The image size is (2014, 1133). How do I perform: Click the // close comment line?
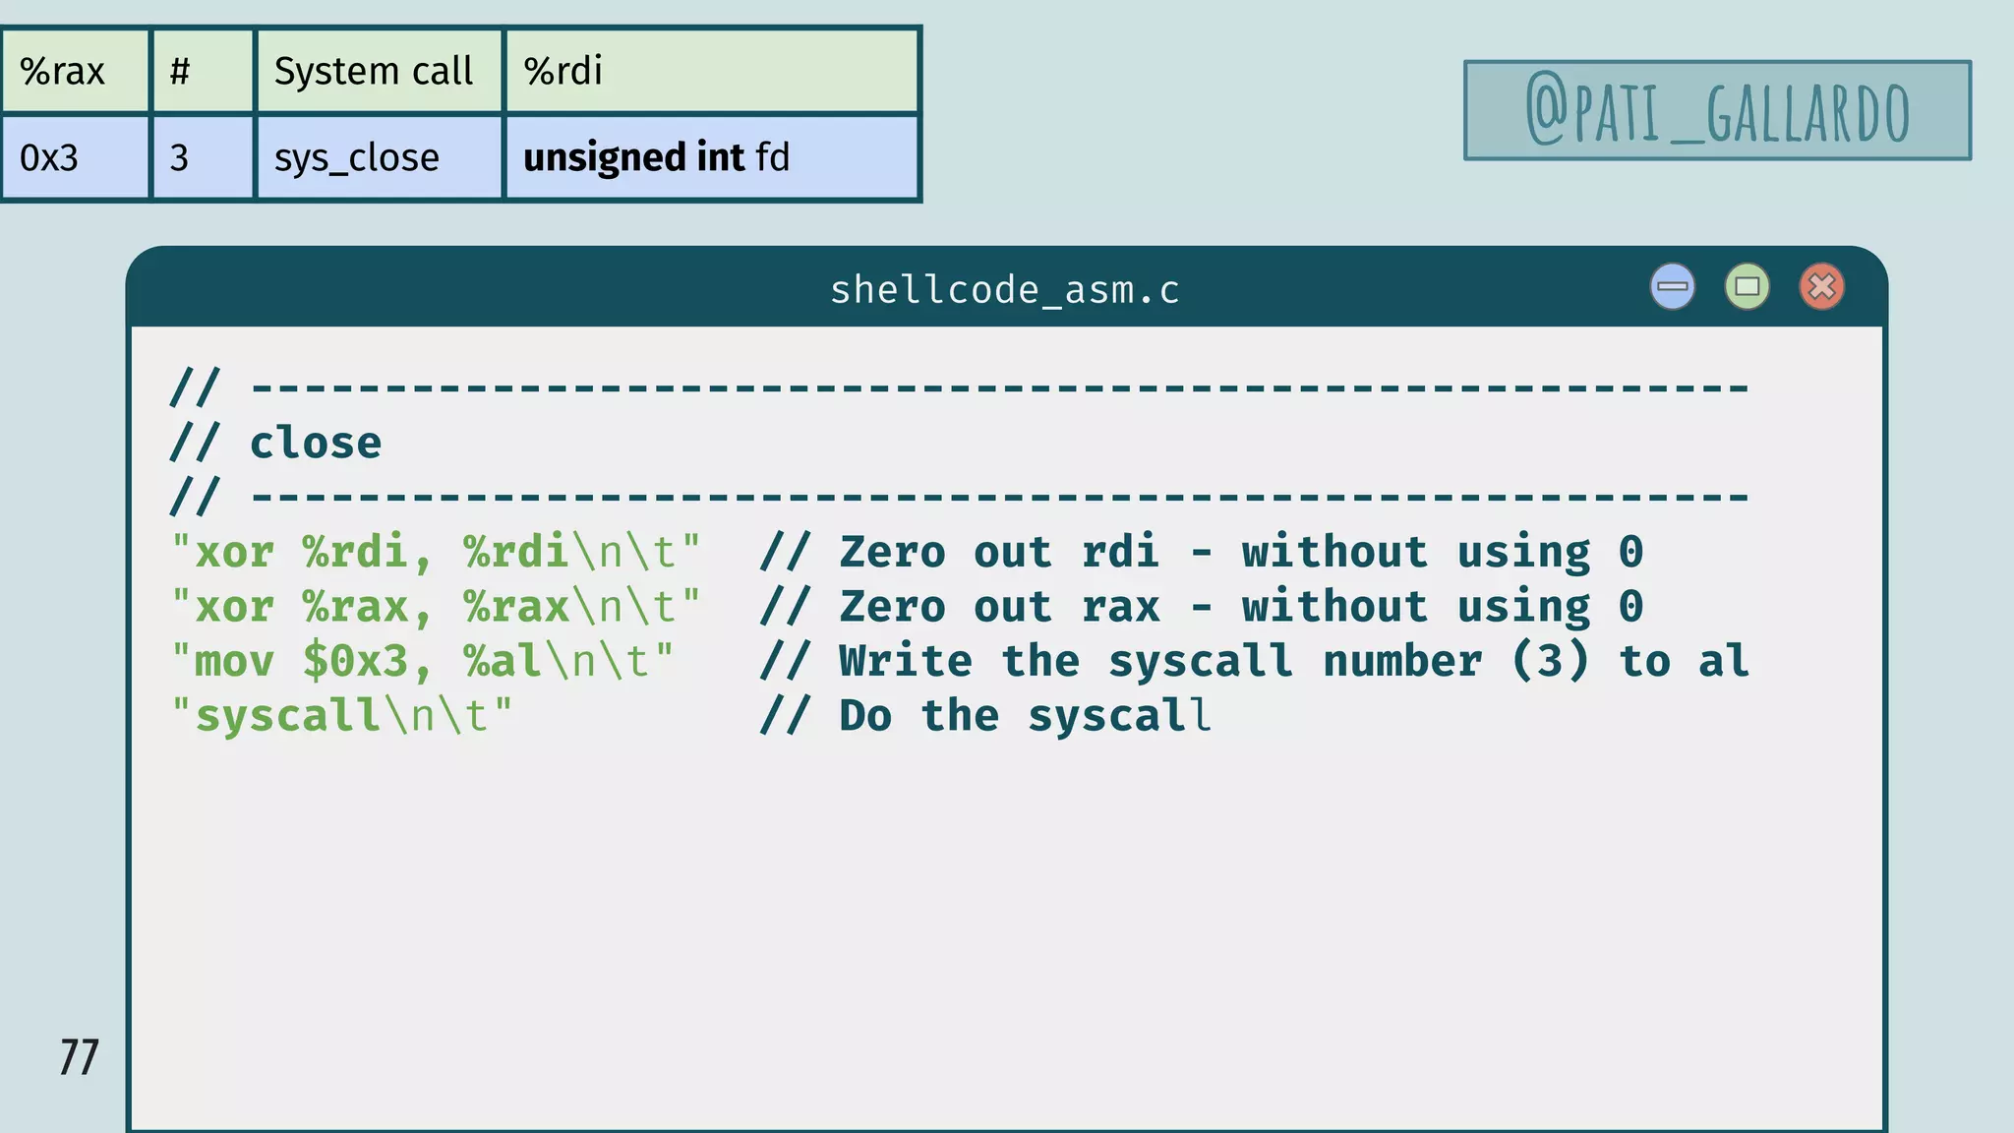[275, 443]
